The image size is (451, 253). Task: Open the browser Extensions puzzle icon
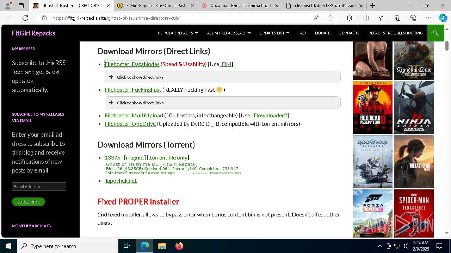click(x=349, y=18)
